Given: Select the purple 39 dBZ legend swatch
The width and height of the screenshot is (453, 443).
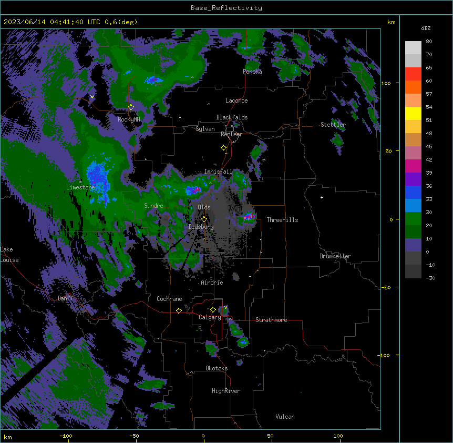Looking at the screenshot, I should pos(413,179).
